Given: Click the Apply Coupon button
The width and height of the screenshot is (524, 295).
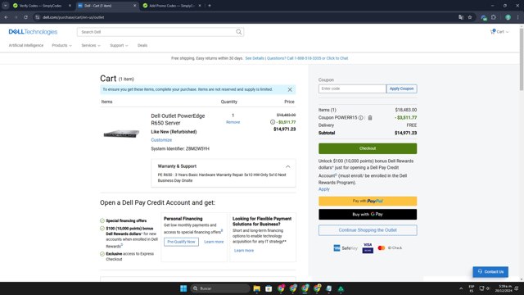Looking at the screenshot, I should 401,88.
